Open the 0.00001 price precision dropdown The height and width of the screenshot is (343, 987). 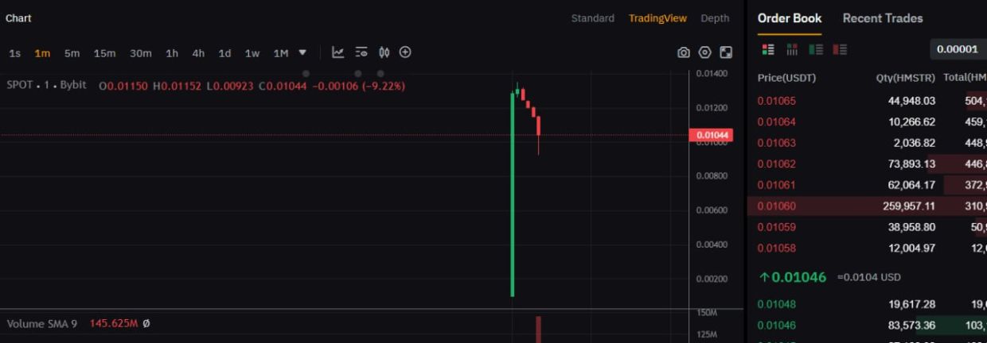coord(958,49)
